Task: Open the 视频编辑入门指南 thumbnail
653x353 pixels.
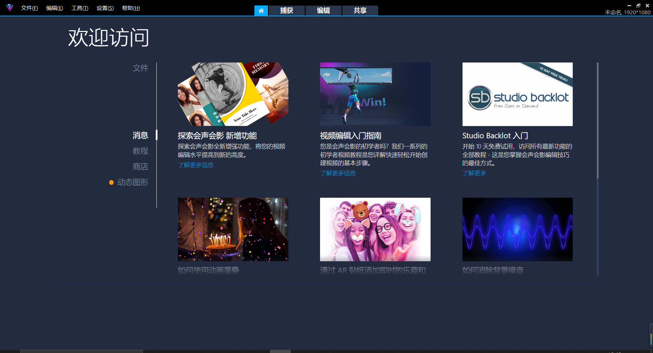Action: [x=375, y=94]
